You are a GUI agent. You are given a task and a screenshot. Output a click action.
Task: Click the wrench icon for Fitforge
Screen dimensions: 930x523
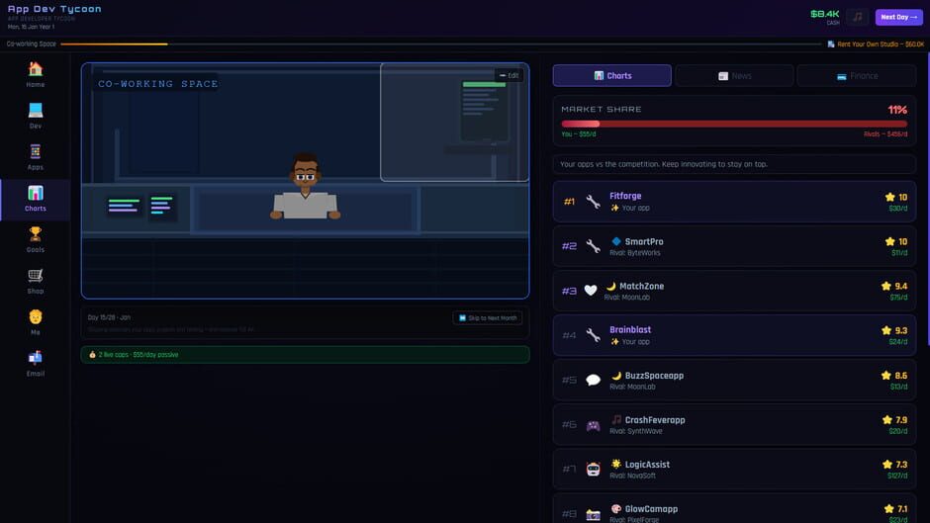(x=593, y=202)
